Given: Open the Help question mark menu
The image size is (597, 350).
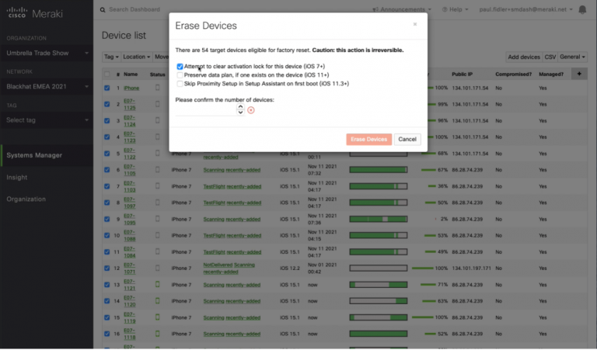Looking at the screenshot, I should [444, 10].
